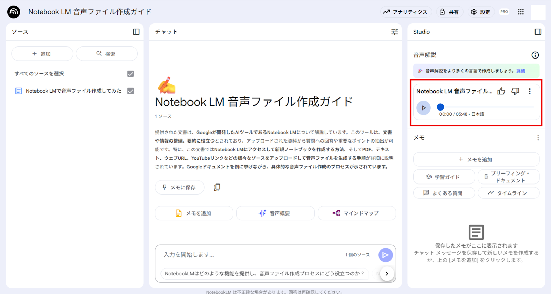Screen dimensions: 551x294
Task: Click the タイムライン button
Action: point(509,193)
